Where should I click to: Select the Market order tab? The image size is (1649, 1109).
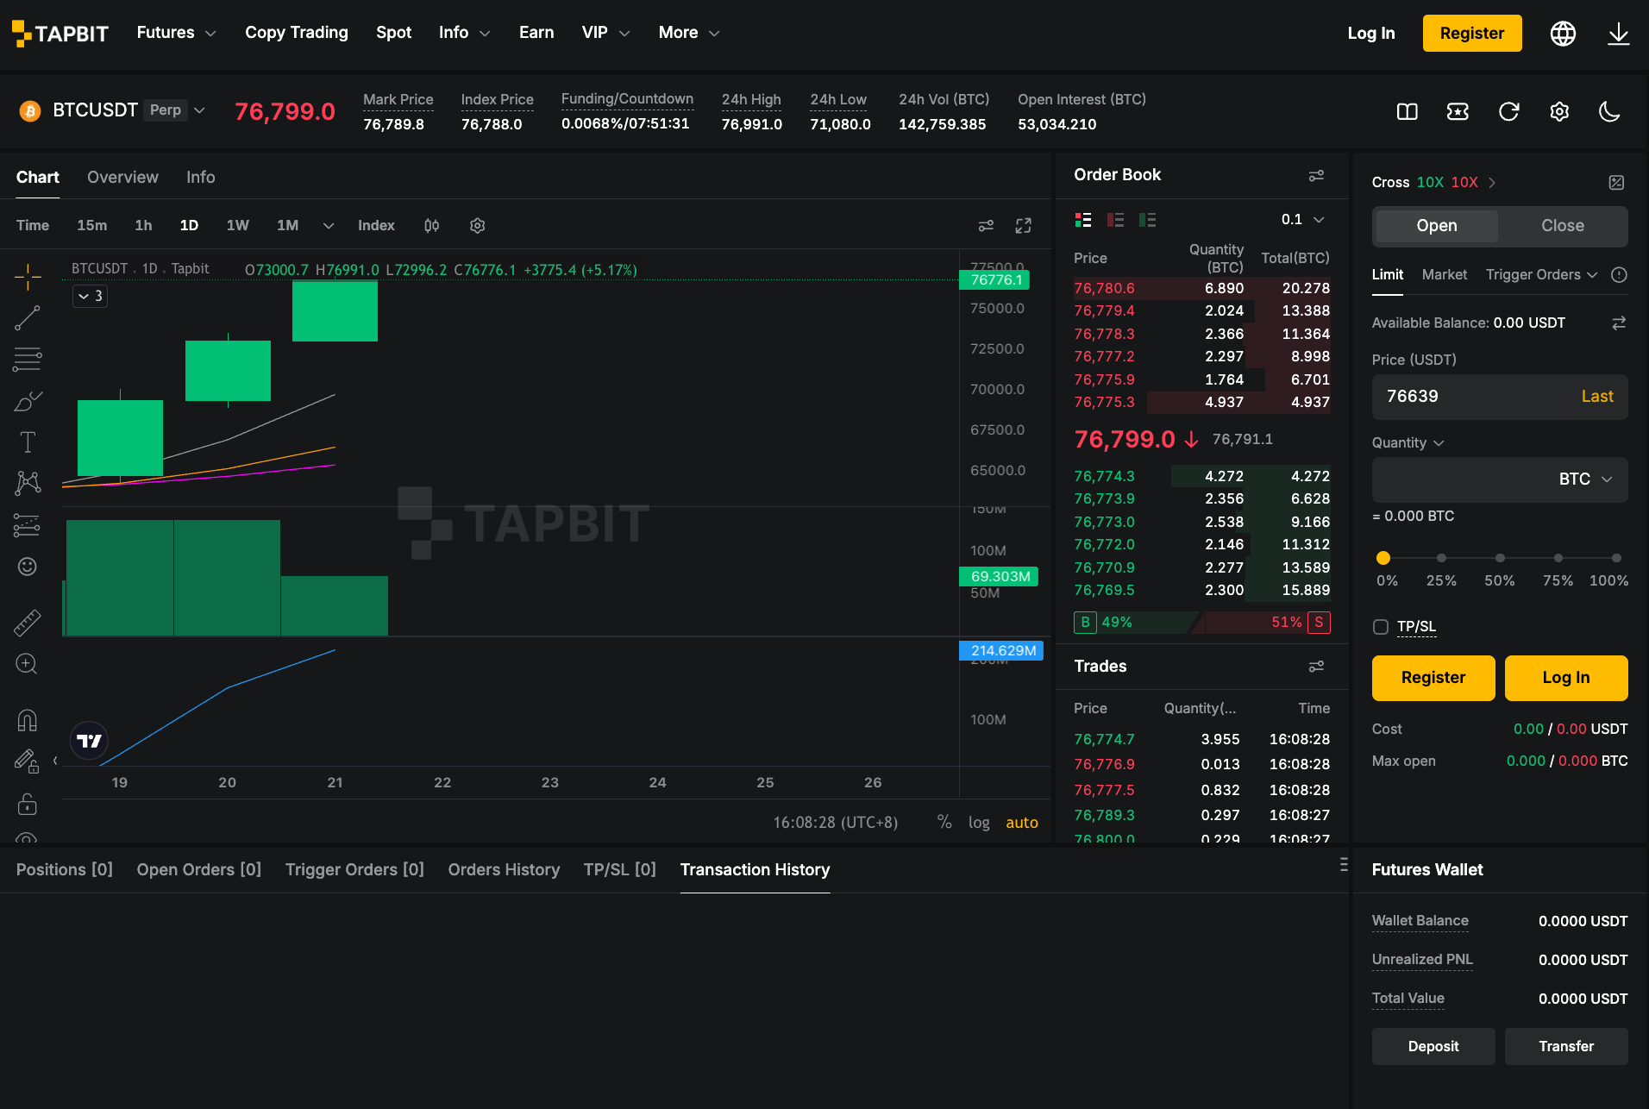click(x=1444, y=274)
